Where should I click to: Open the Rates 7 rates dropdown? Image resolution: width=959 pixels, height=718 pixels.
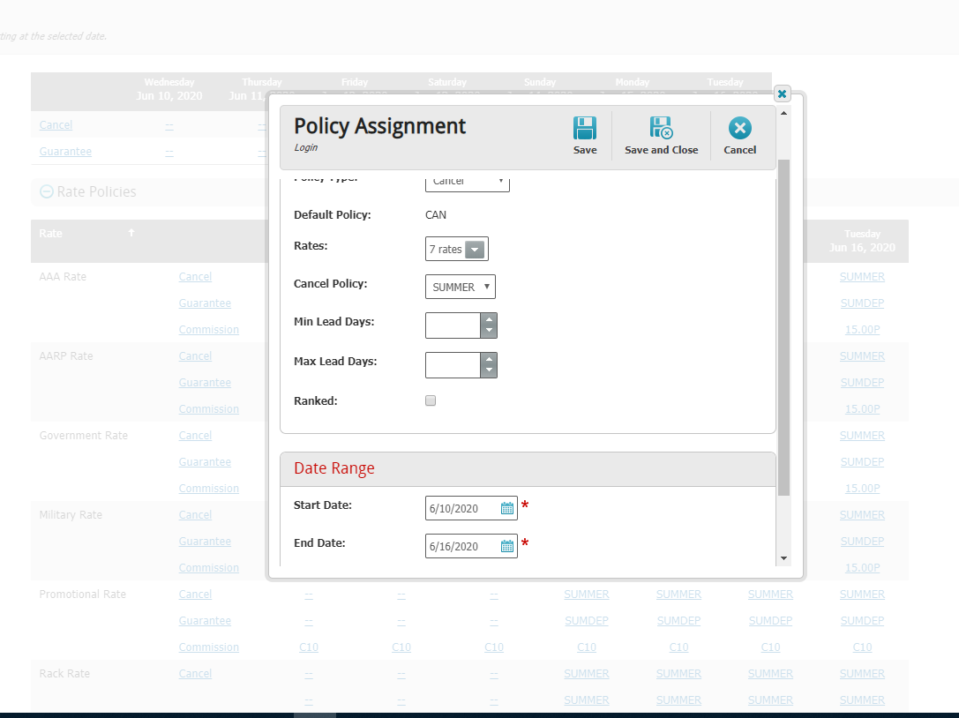[x=475, y=249]
